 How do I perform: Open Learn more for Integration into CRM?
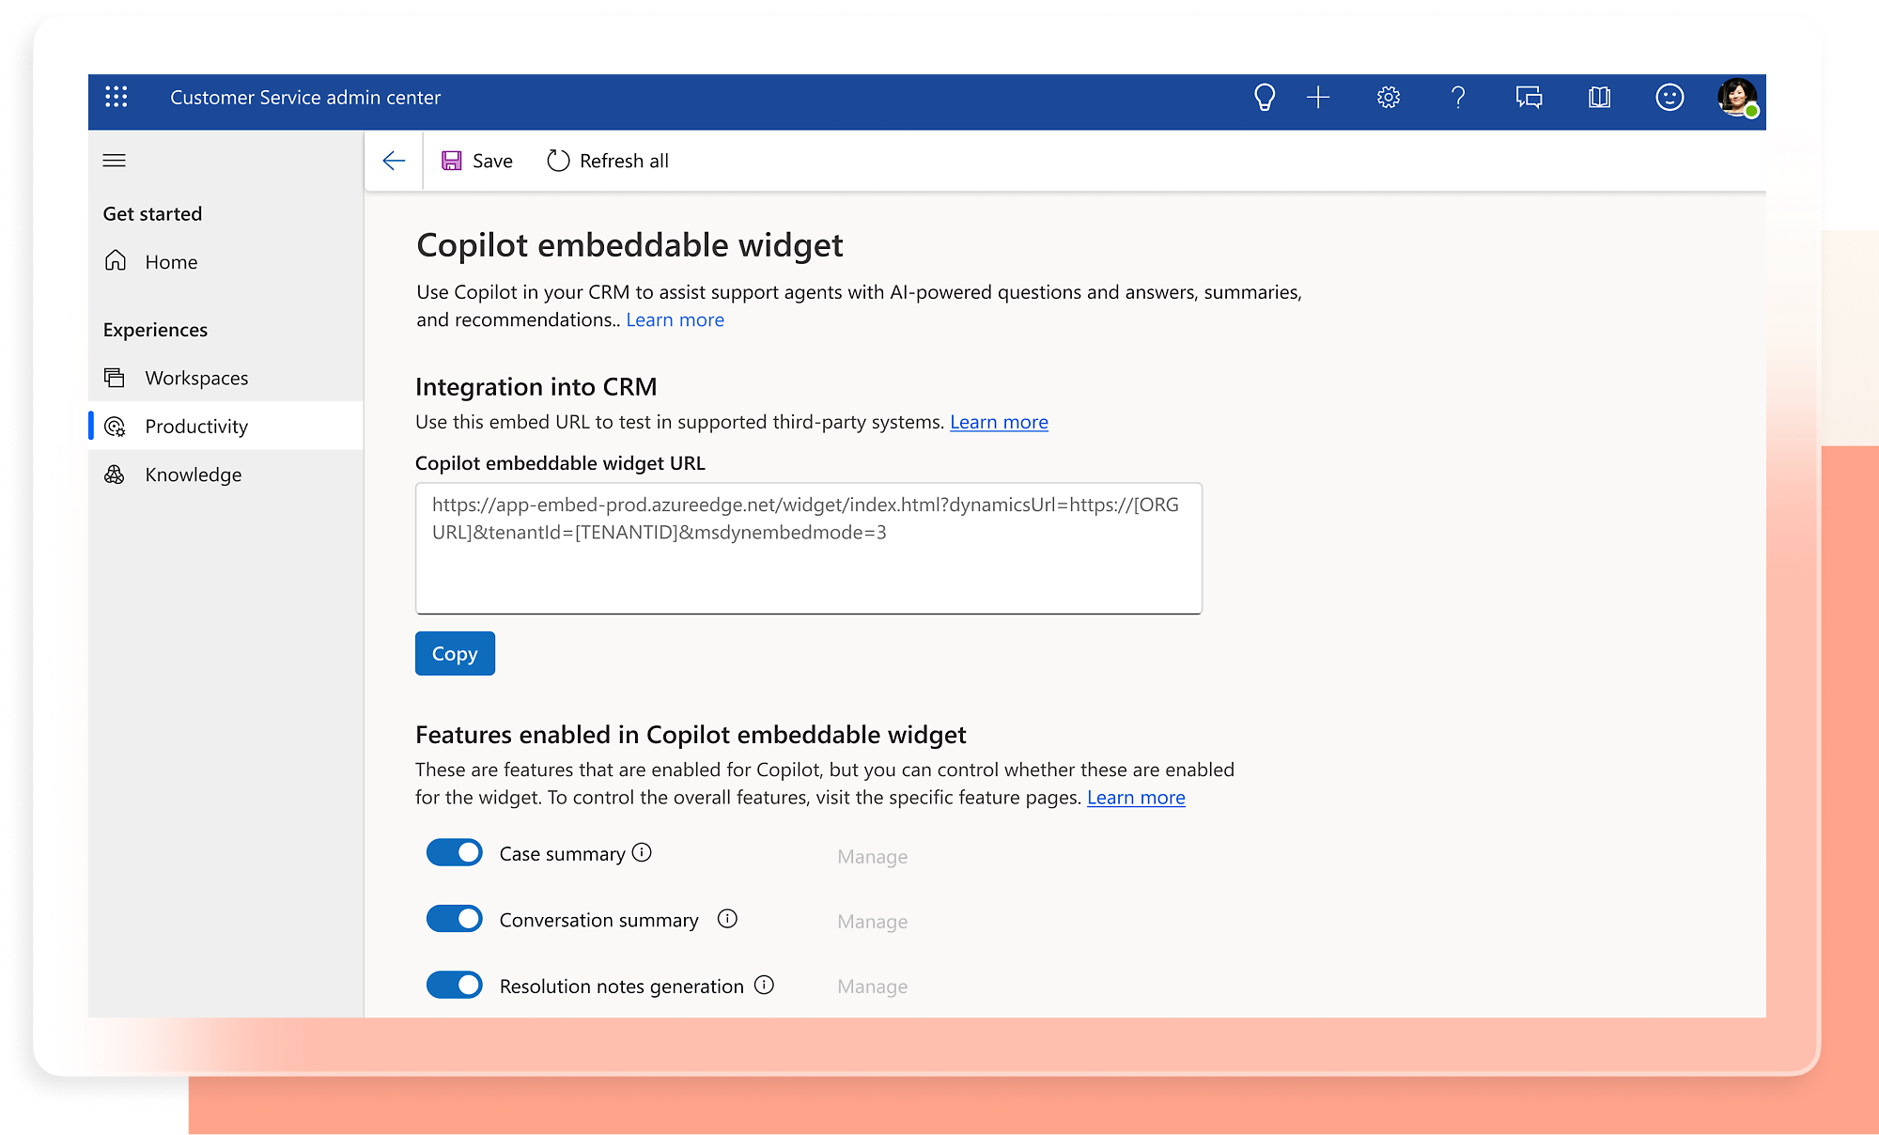(x=999, y=422)
